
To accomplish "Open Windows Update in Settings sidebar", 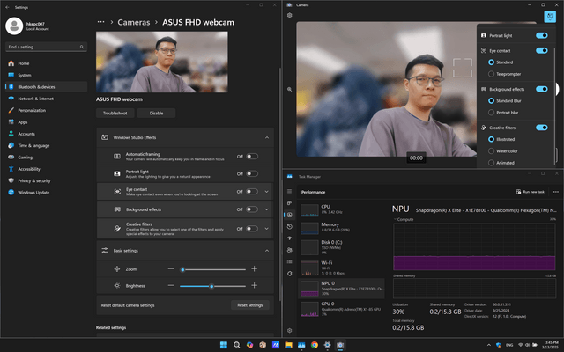I will tap(46, 192).
